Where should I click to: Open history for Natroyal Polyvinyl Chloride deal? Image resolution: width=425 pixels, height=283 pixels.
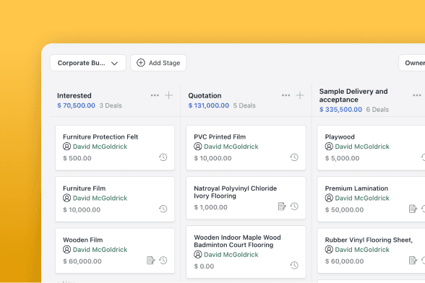click(294, 206)
